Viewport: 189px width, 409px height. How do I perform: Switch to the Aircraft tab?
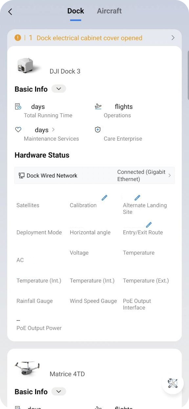[109, 11]
